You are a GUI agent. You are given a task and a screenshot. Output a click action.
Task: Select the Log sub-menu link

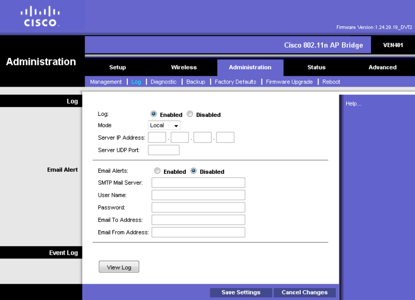pyautogui.click(x=136, y=82)
